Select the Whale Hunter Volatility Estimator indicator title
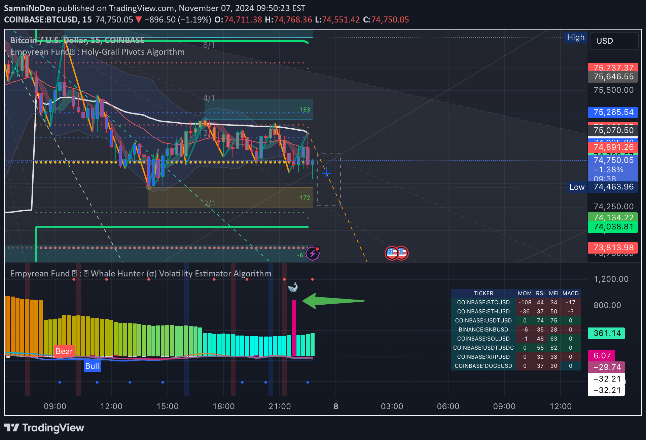The height and width of the screenshot is (440, 646). click(141, 273)
